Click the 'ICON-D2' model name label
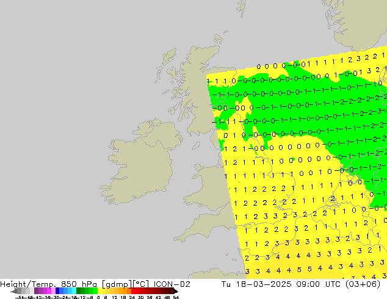Image resolution: width=387 pixels, height=299 pixels. coord(172,284)
